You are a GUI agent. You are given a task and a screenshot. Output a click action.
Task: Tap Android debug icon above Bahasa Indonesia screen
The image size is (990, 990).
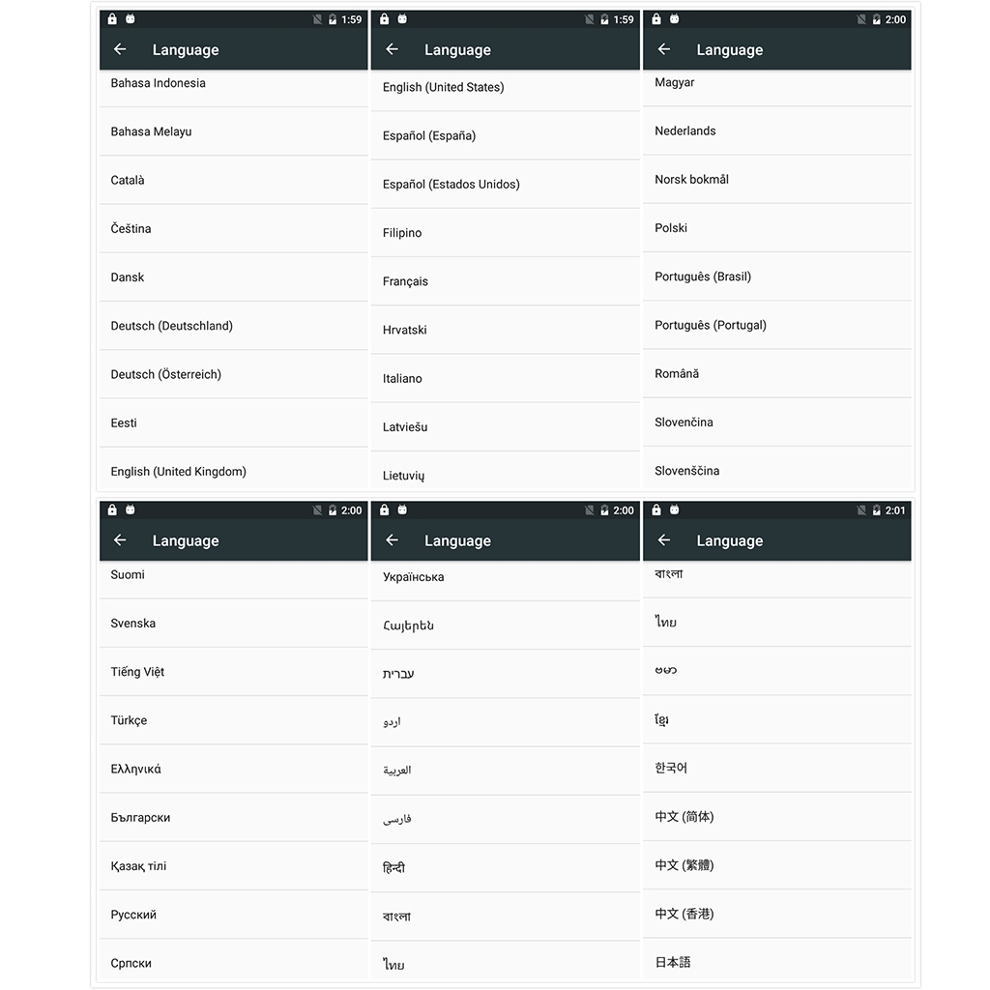pyautogui.click(x=131, y=19)
